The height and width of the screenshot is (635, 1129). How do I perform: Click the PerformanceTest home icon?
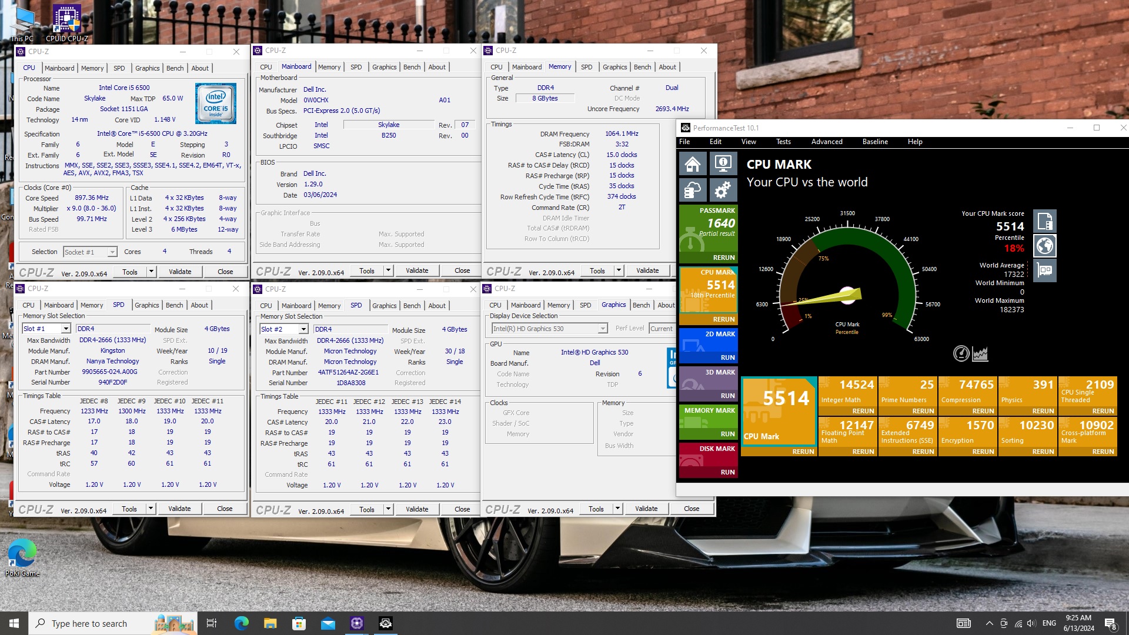[x=693, y=163]
